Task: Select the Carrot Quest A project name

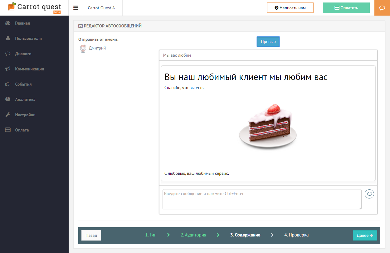Action: point(101,8)
